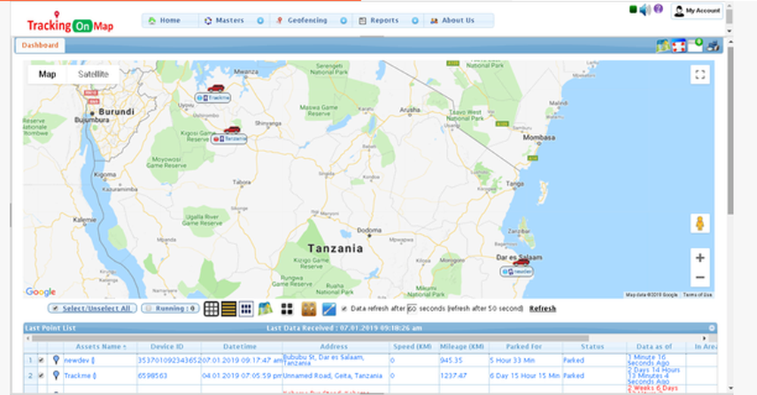The width and height of the screenshot is (757, 395).
Task: Open the Trackme asset link
Action: coord(80,375)
